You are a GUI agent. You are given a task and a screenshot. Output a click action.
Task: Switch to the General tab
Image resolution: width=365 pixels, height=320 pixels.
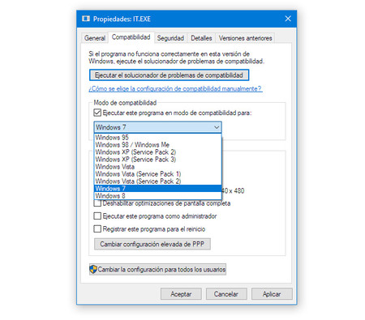(95, 38)
